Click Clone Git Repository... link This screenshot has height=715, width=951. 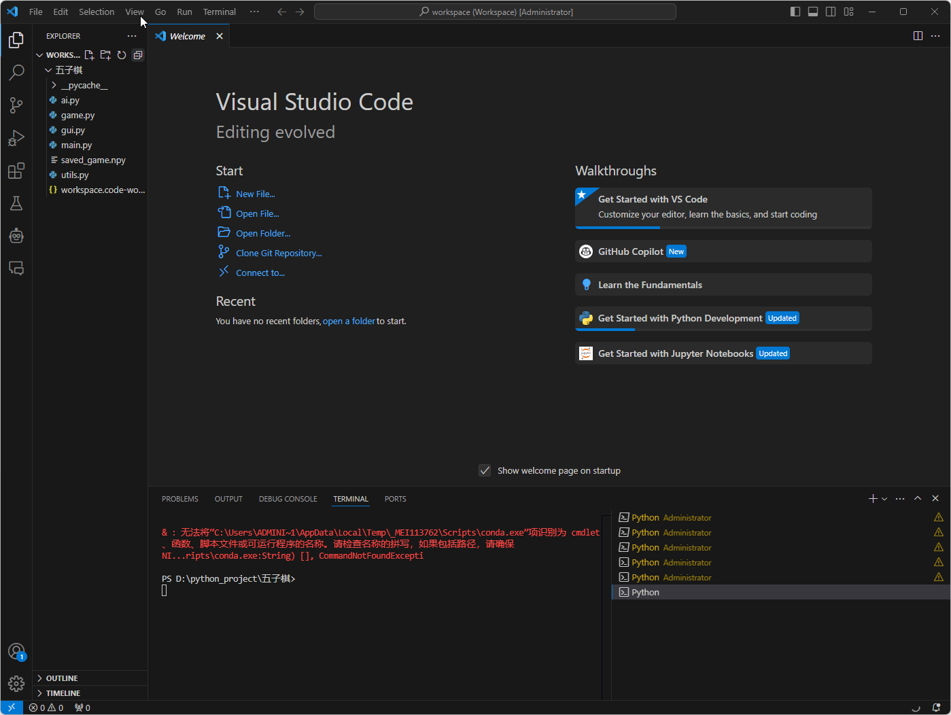pyautogui.click(x=279, y=253)
